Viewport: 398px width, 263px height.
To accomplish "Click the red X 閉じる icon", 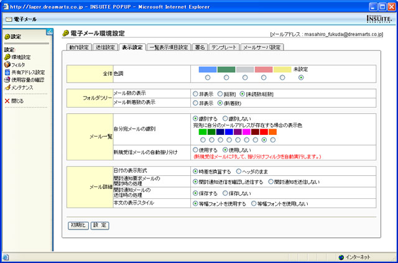I will click(x=7, y=101).
